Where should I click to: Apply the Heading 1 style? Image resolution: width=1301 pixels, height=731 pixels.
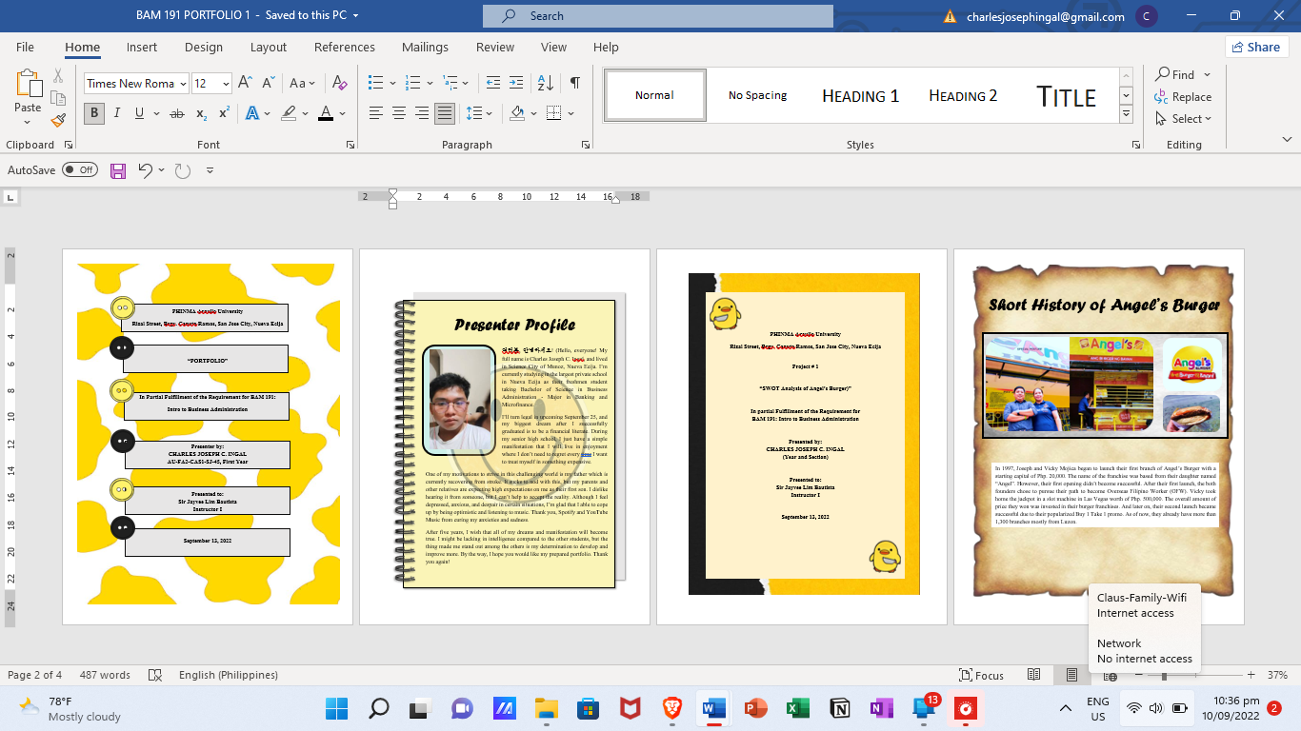point(861,95)
